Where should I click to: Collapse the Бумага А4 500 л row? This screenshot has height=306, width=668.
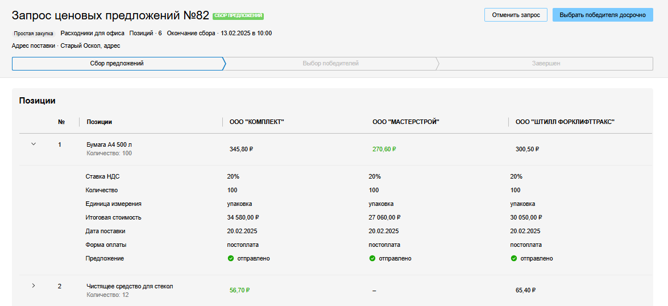[33, 144]
